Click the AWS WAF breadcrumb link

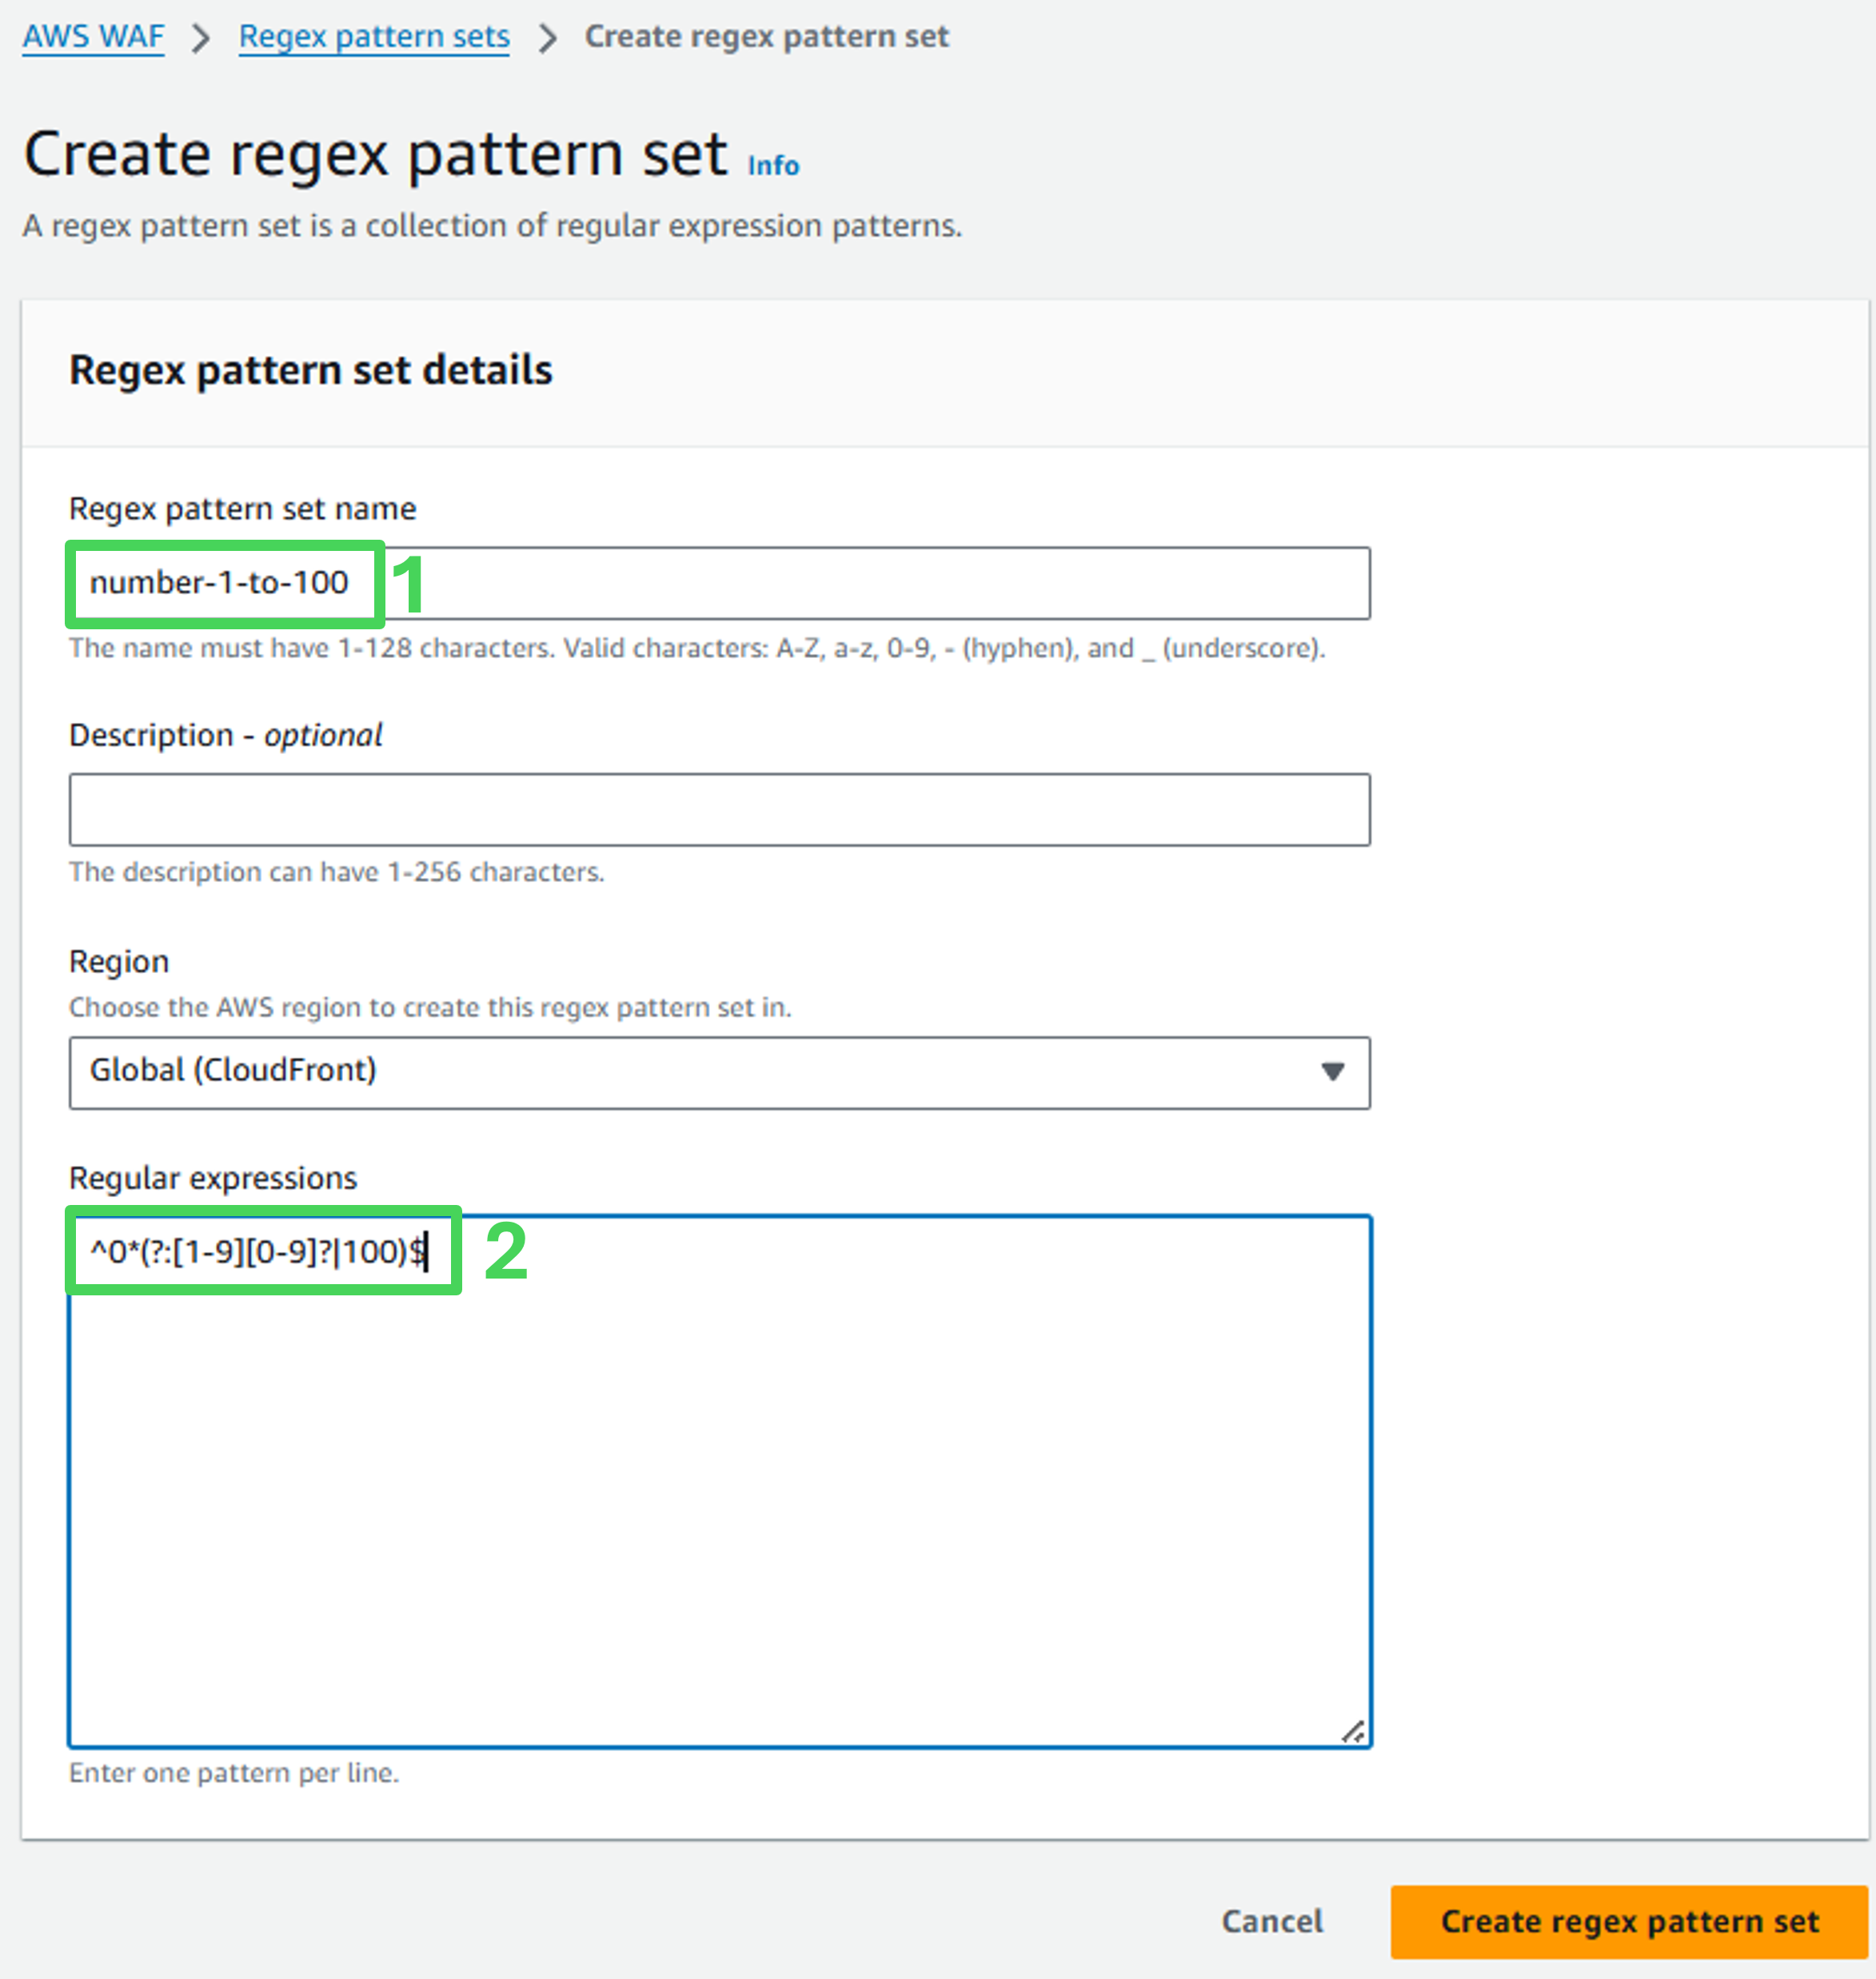tap(93, 37)
